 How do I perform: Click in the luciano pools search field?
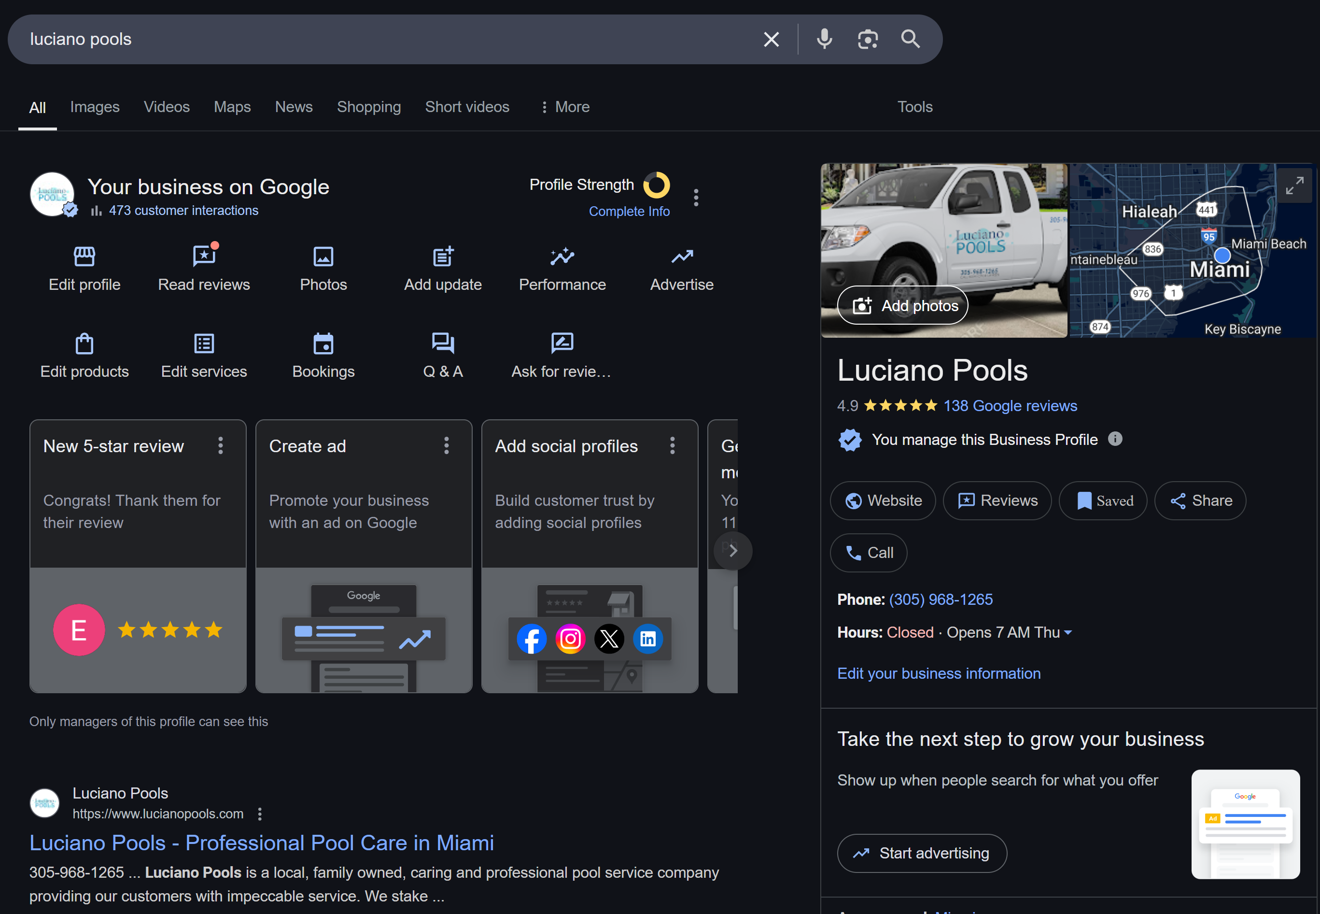pyautogui.click(x=389, y=39)
